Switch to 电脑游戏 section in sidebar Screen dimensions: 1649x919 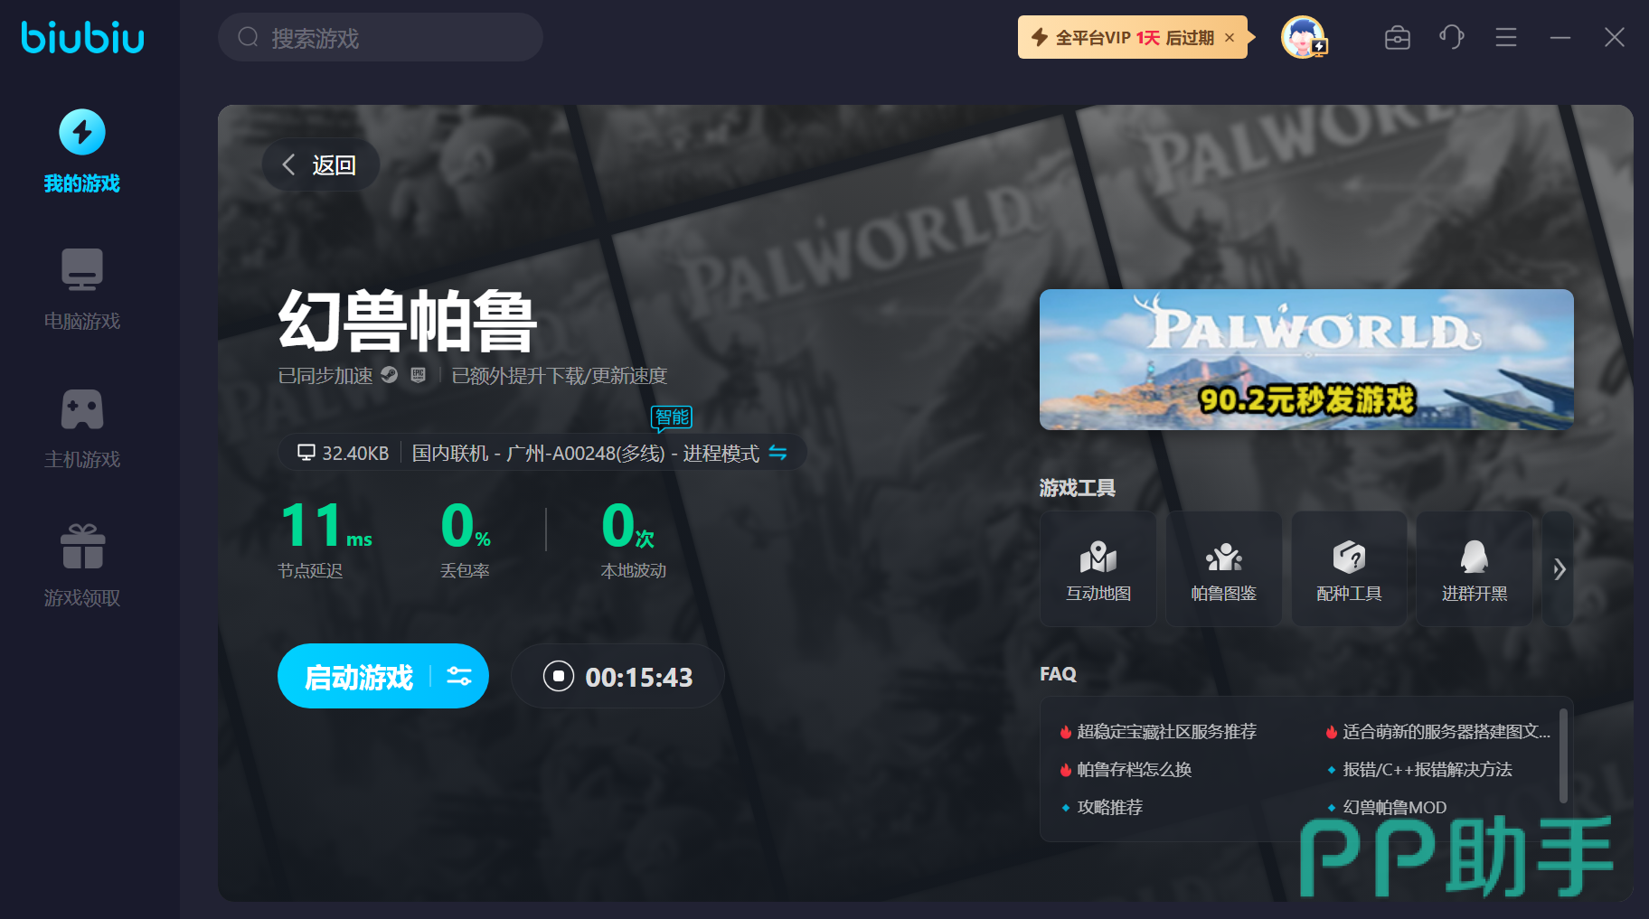82,269
